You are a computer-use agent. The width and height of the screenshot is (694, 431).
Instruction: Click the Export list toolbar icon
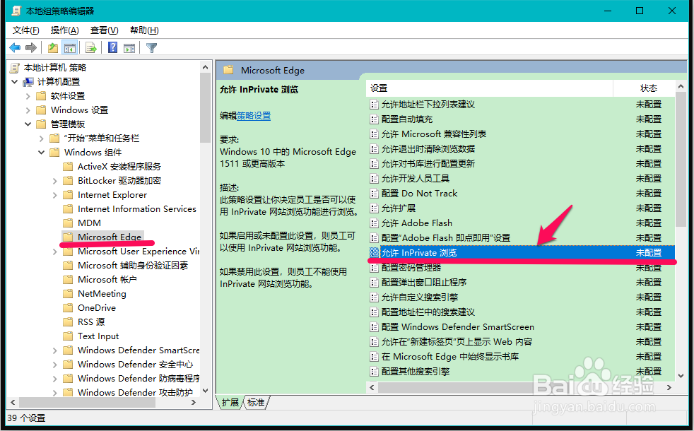tap(91, 47)
